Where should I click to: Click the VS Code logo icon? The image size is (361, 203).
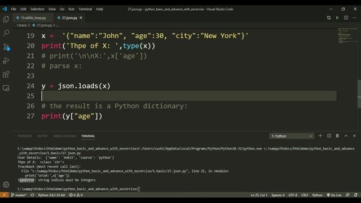pyautogui.click(x=5, y=9)
